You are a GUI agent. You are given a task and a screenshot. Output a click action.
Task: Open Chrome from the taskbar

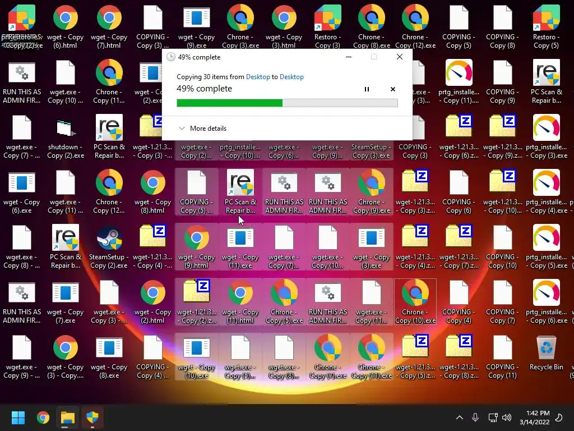pyautogui.click(x=43, y=418)
